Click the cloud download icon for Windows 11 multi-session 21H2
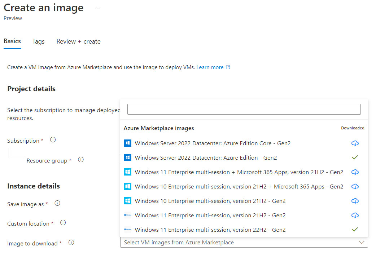376x253 pixels. (355, 215)
